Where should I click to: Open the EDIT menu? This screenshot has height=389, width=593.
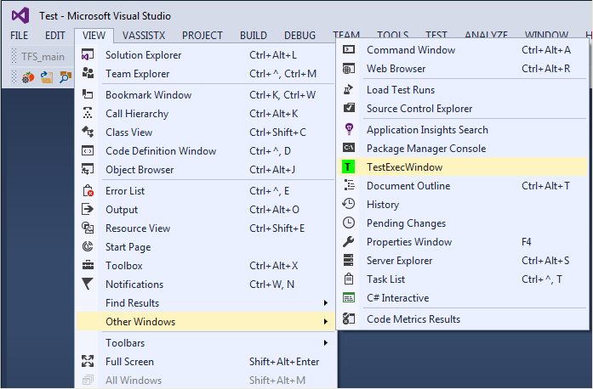(x=55, y=36)
